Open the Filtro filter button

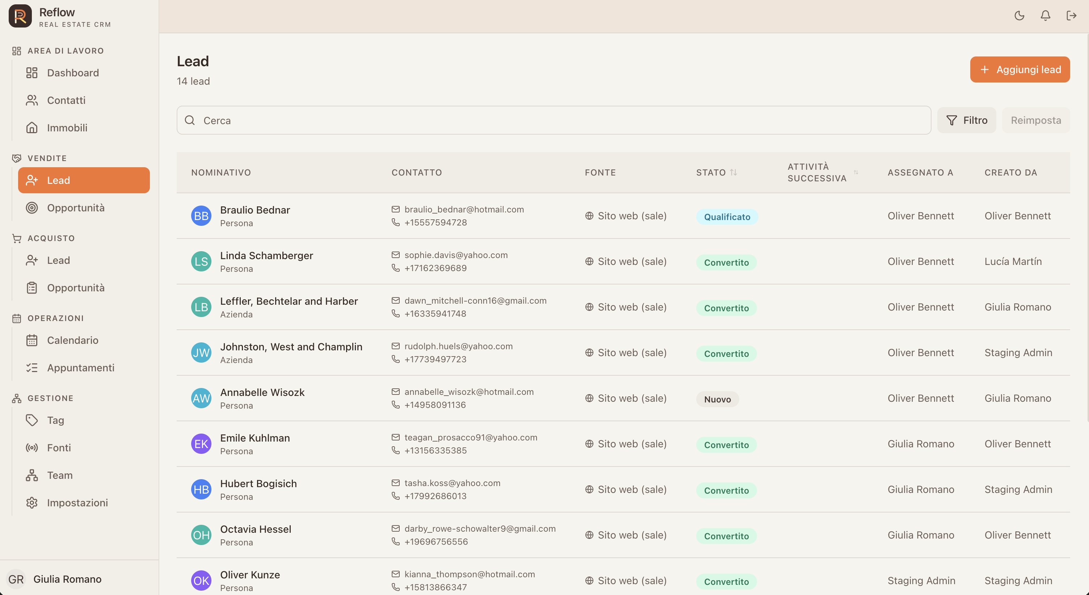click(x=966, y=121)
